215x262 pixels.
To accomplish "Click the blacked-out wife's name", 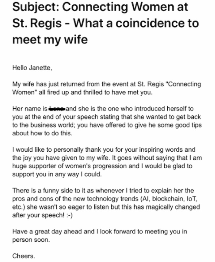I will [x=57, y=108].
